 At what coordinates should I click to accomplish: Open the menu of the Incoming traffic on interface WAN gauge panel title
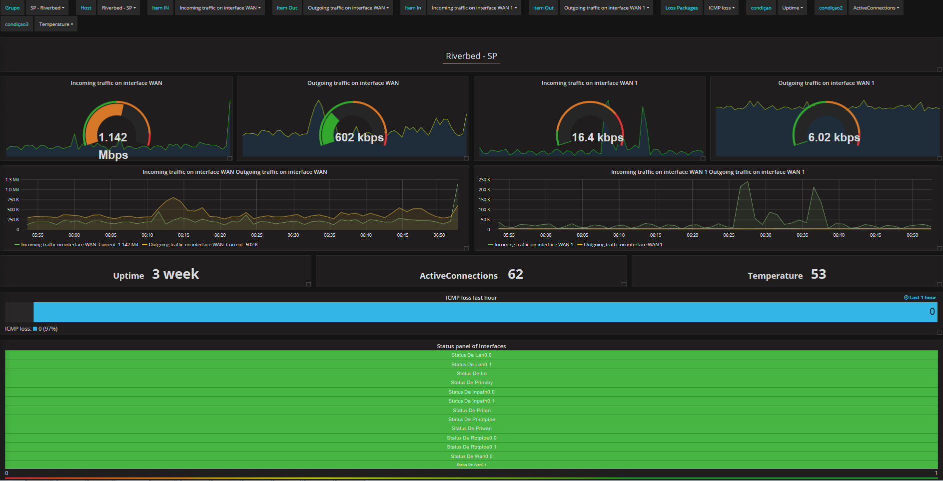point(116,83)
